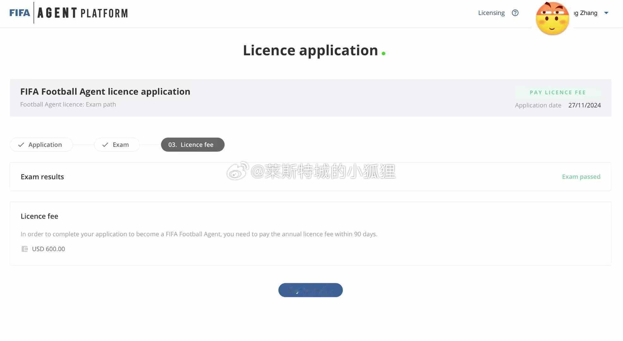623x341 pixels.
Task: Click 'FIFA Football Agent licence application' title
Action: [x=105, y=92]
